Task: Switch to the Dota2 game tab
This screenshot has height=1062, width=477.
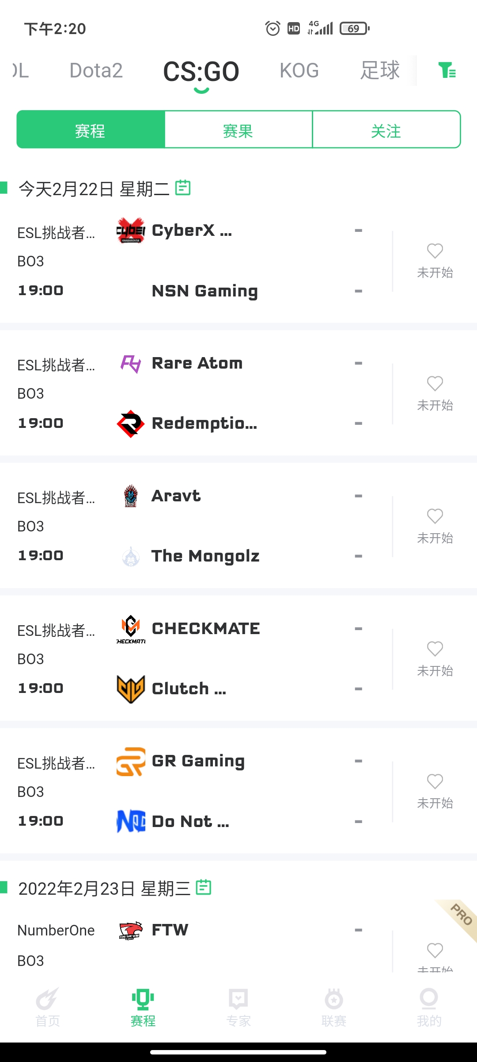Action: coord(96,71)
